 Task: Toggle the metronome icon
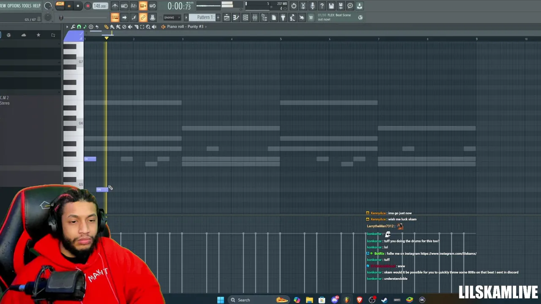coord(115,6)
